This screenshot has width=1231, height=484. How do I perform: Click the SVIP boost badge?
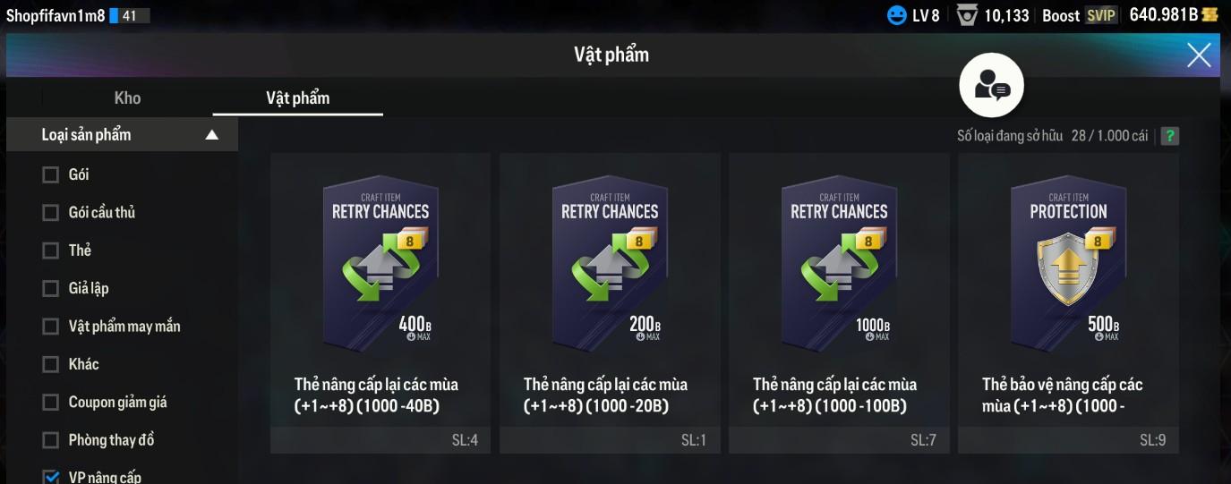[1100, 15]
